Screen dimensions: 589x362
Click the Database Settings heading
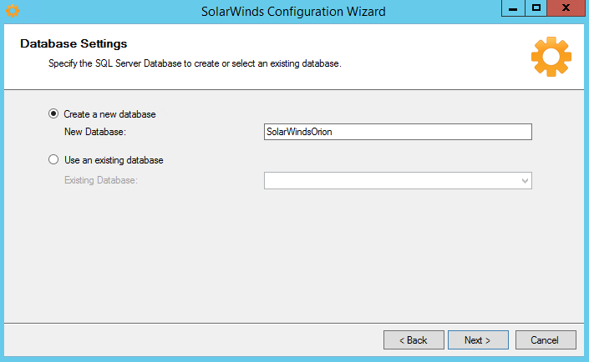[x=74, y=43]
